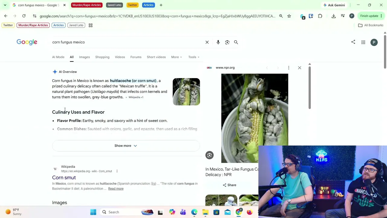
Task: Expand the AI Overview with Show more
Action: 126,146
